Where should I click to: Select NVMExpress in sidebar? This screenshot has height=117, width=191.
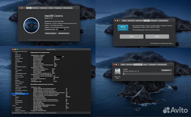19,62
